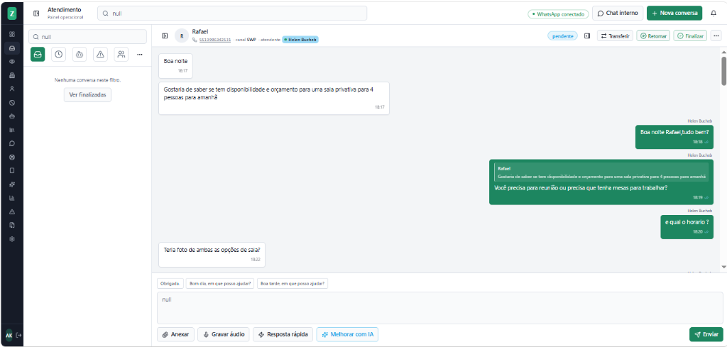Image resolution: width=727 pixels, height=347 pixels.
Task: Click the AK user avatar
Action: pyautogui.click(x=9, y=335)
